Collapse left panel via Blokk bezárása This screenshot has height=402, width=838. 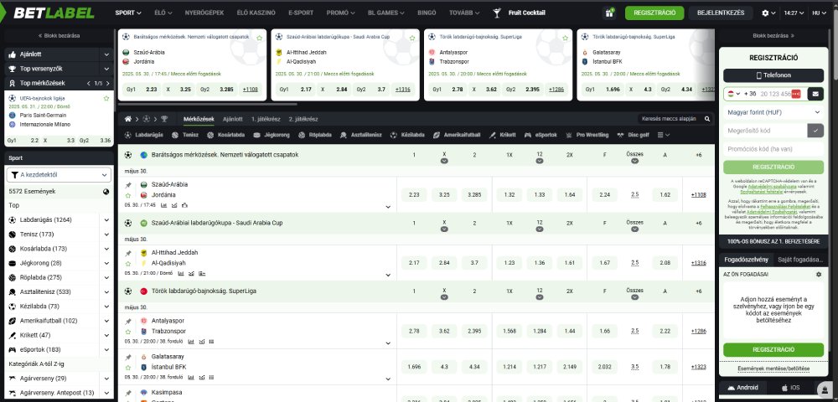click(x=59, y=36)
